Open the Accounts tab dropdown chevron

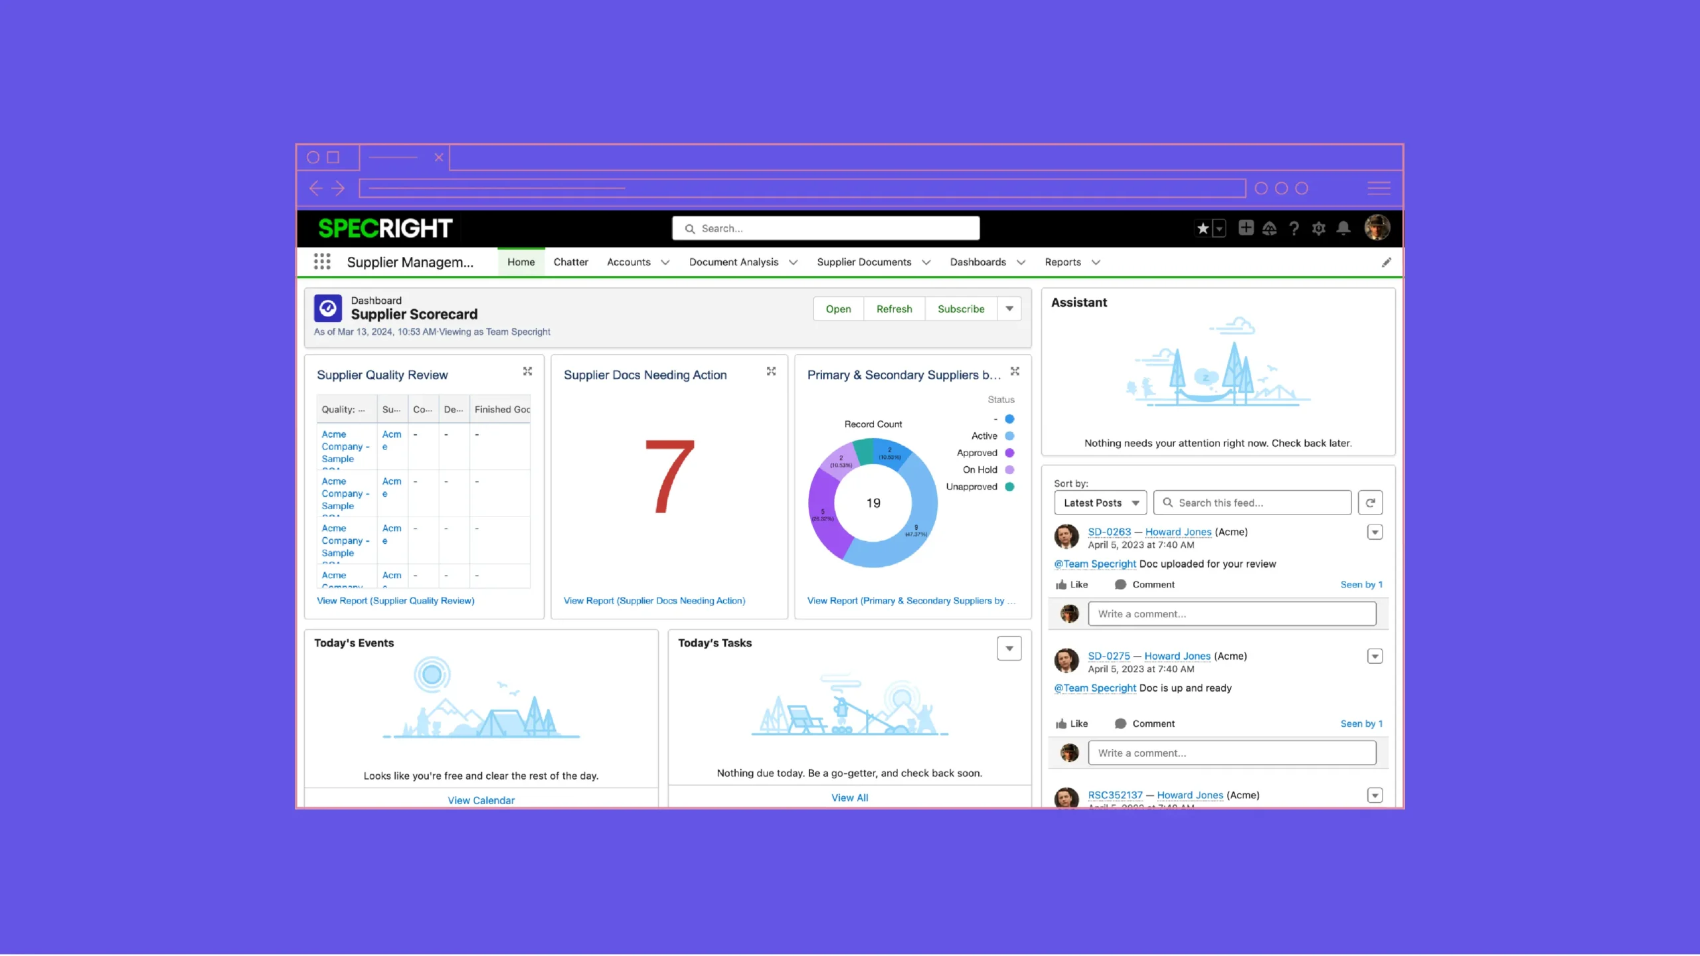click(x=665, y=262)
